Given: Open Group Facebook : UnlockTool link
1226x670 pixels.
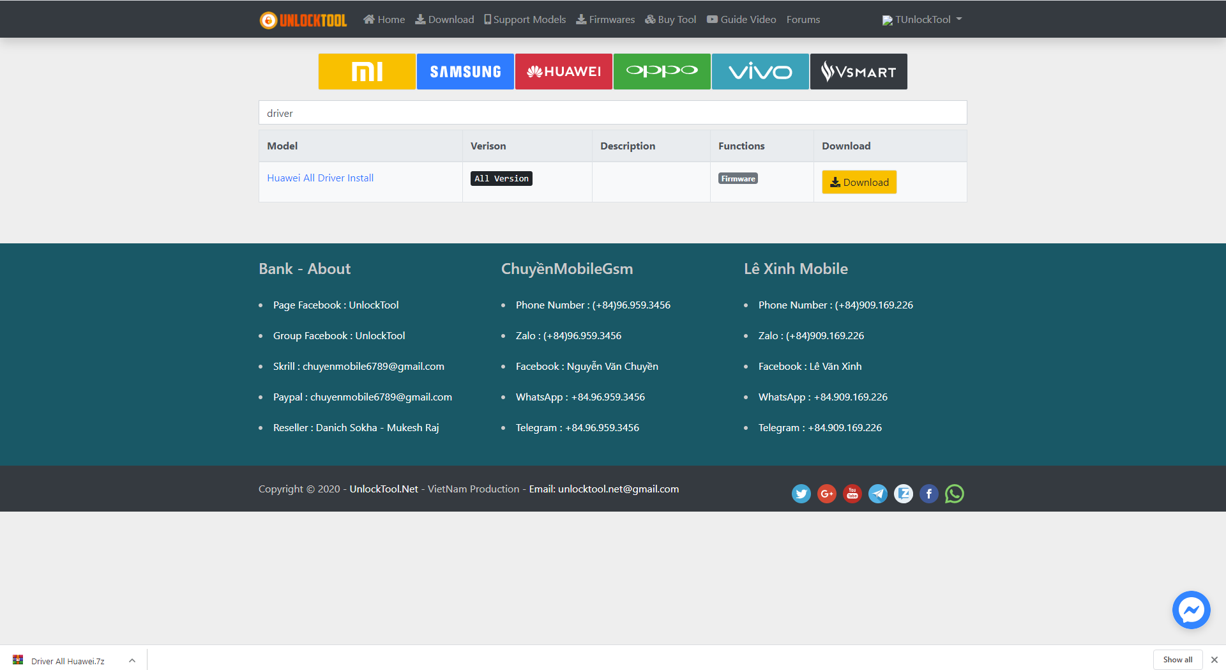Looking at the screenshot, I should click(339, 336).
